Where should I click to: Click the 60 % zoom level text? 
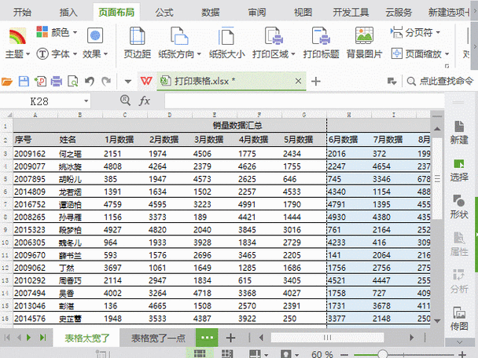coord(322,354)
